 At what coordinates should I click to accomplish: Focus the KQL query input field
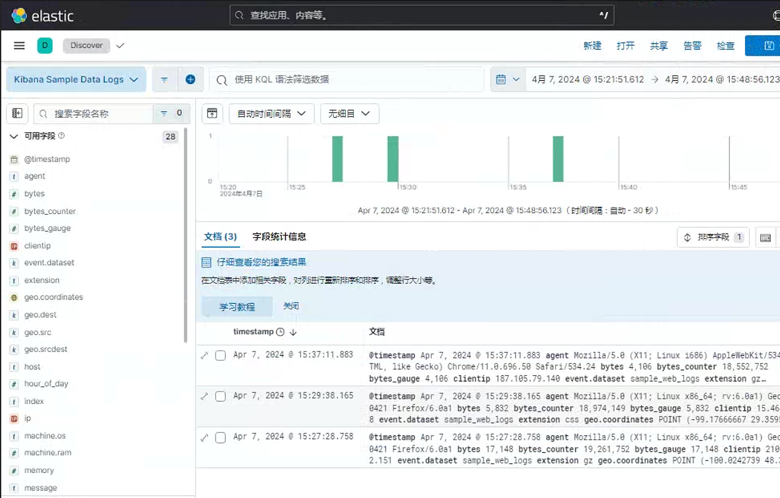tap(346, 80)
